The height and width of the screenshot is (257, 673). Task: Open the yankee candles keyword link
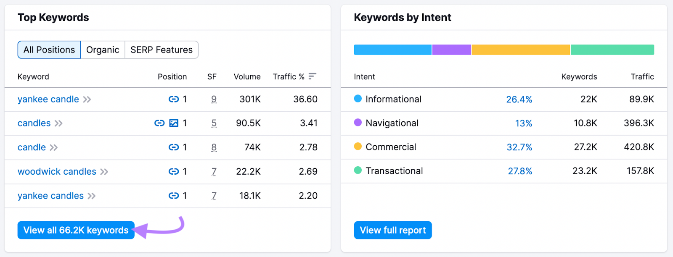50,196
